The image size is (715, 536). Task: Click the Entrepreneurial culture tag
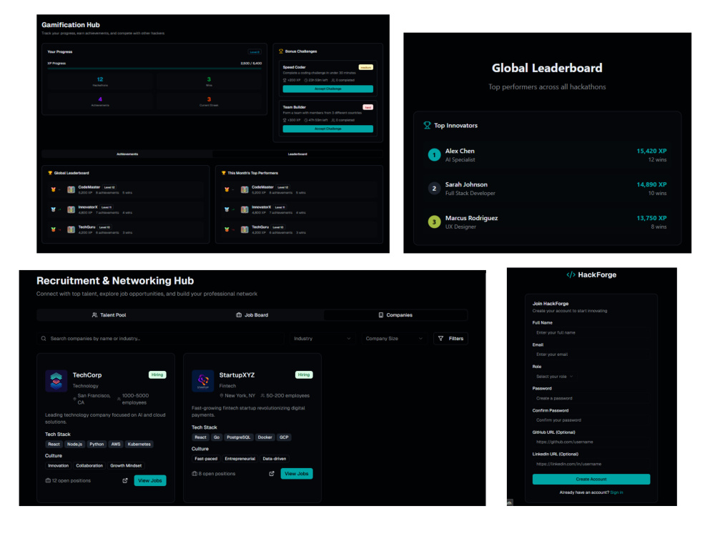point(240,459)
